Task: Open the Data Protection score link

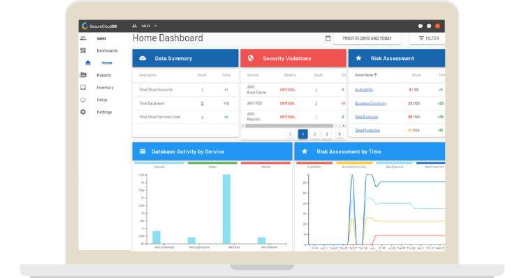Action: tap(367, 131)
